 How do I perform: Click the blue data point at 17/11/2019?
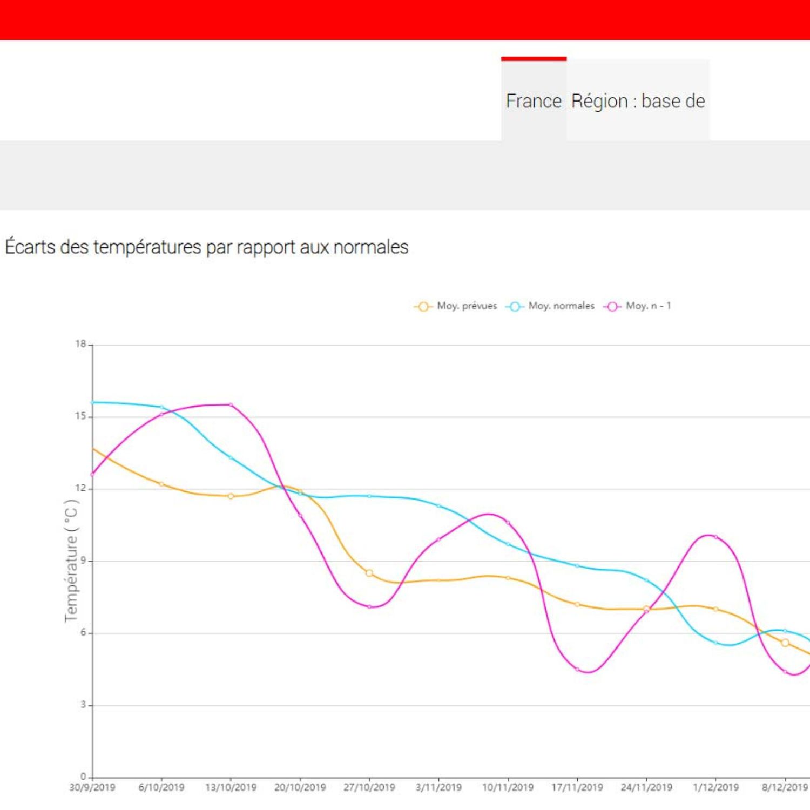coord(577,565)
